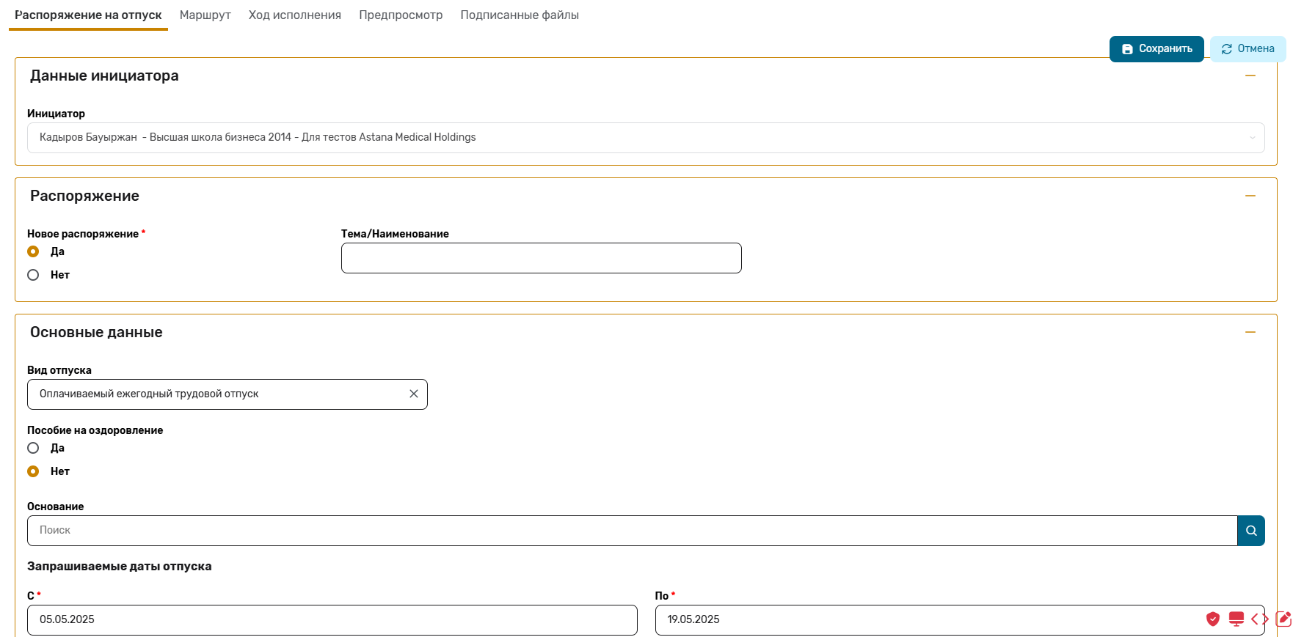Click the search magnifier button in Основание
The height and width of the screenshot is (637, 1293).
pos(1251,531)
